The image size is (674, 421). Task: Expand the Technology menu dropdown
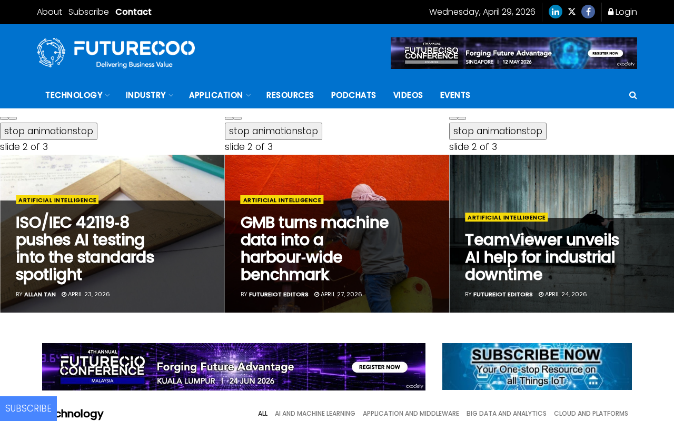click(x=77, y=95)
